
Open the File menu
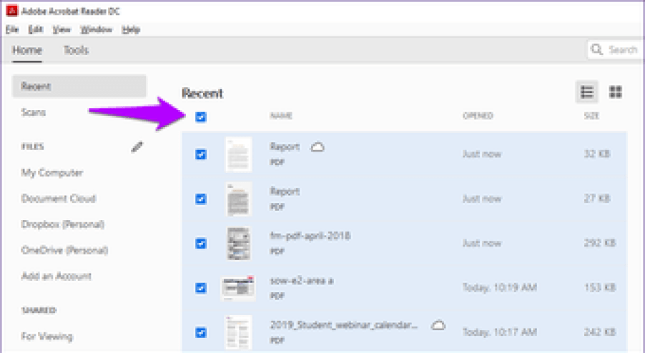click(x=11, y=30)
